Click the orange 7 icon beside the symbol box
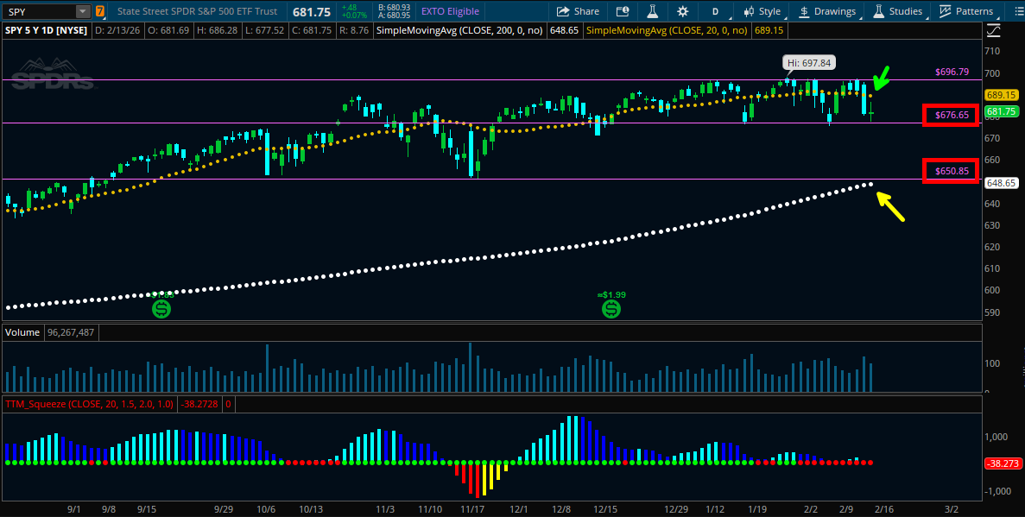This screenshot has width=1025, height=517. click(100, 11)
